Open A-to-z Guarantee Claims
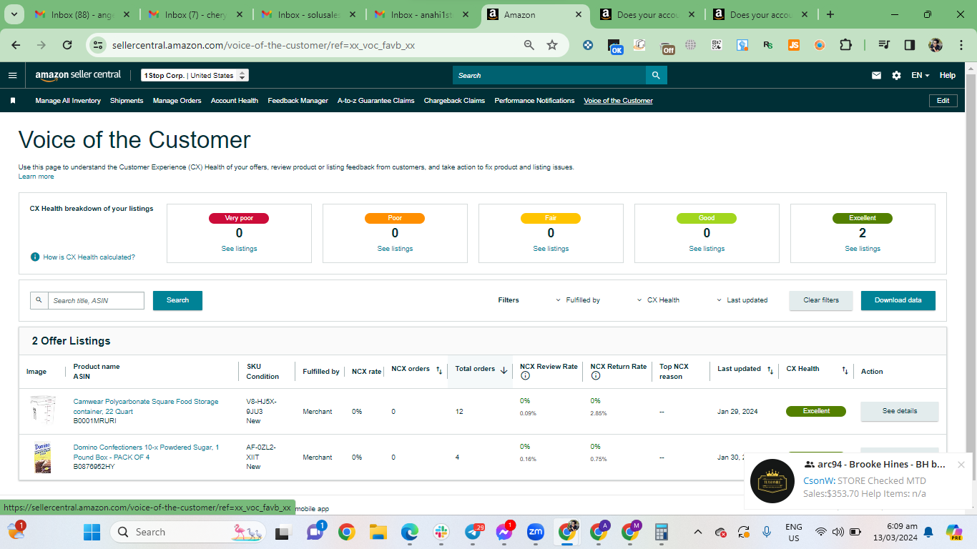This screenshot has width=977, height=549. [376, 101]
